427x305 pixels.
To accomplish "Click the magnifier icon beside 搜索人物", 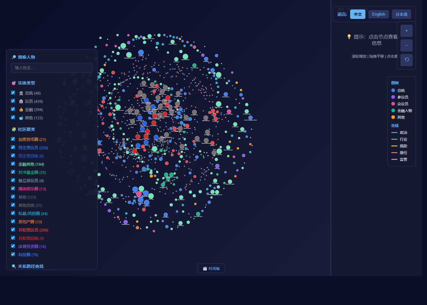I will click(x=14, y=57).
